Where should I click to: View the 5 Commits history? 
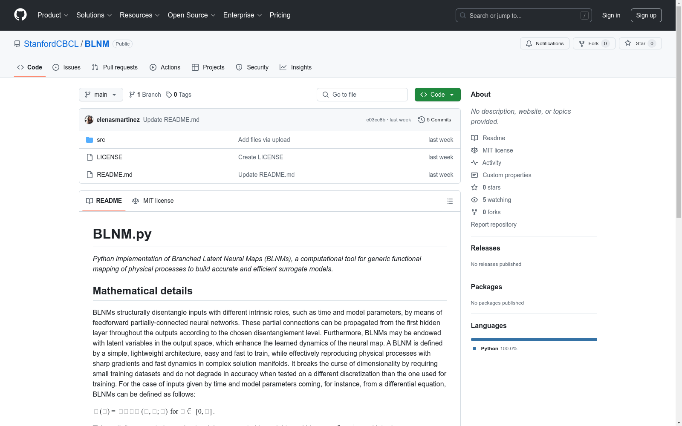[435, 120]
